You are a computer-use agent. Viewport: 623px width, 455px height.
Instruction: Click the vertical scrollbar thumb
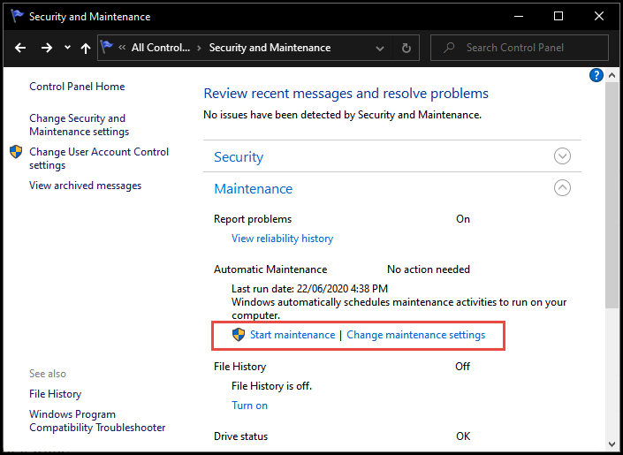coord(612,194)
